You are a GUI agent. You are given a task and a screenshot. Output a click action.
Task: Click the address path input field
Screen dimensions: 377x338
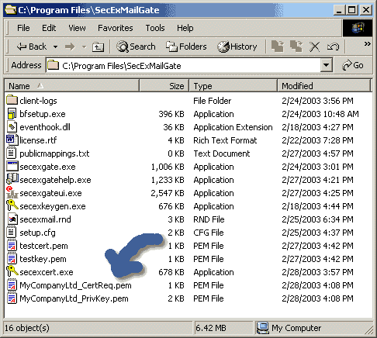184,66
